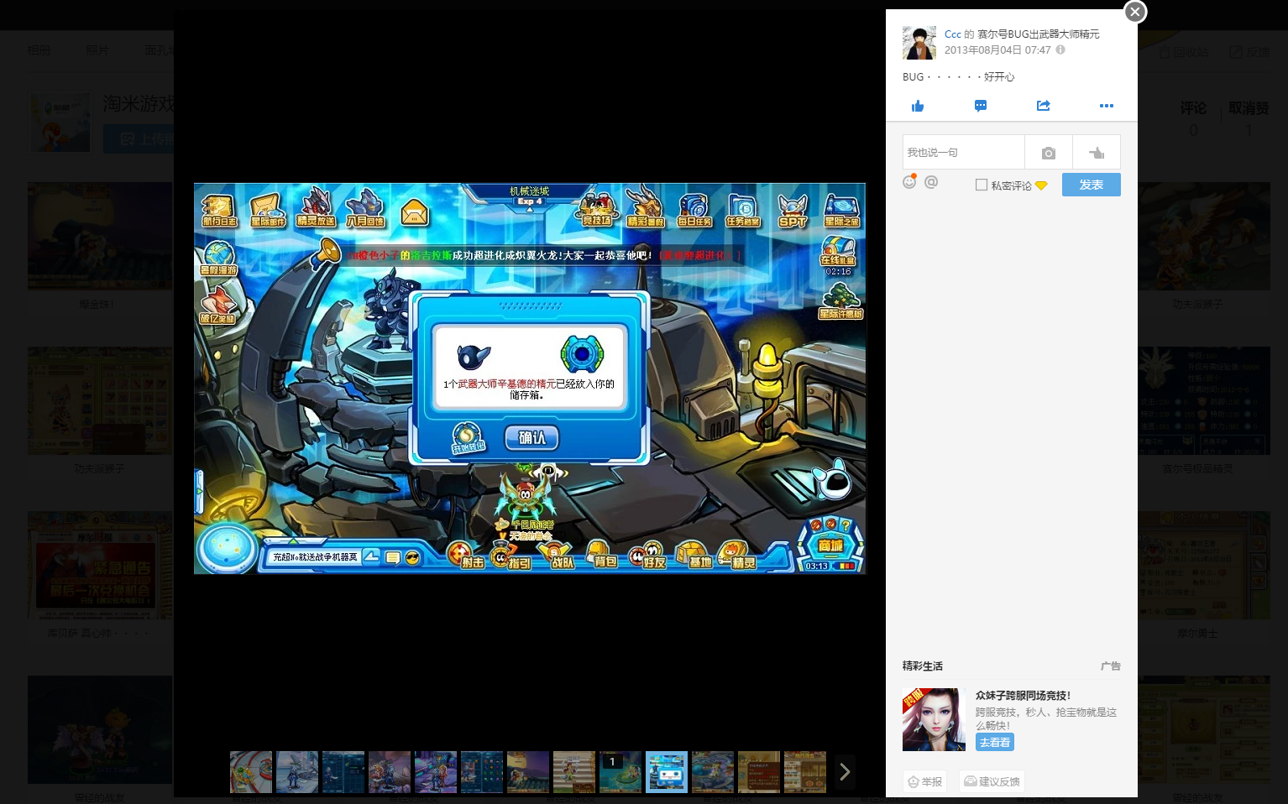Open the three-dot more options menu
The height and width of the screenshot is (804, 1288).
pyautogui.click(x=1107, y=106)
